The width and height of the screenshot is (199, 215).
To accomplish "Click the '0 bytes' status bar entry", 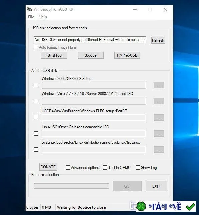I will pyautogui.click(x=33, y=207).
